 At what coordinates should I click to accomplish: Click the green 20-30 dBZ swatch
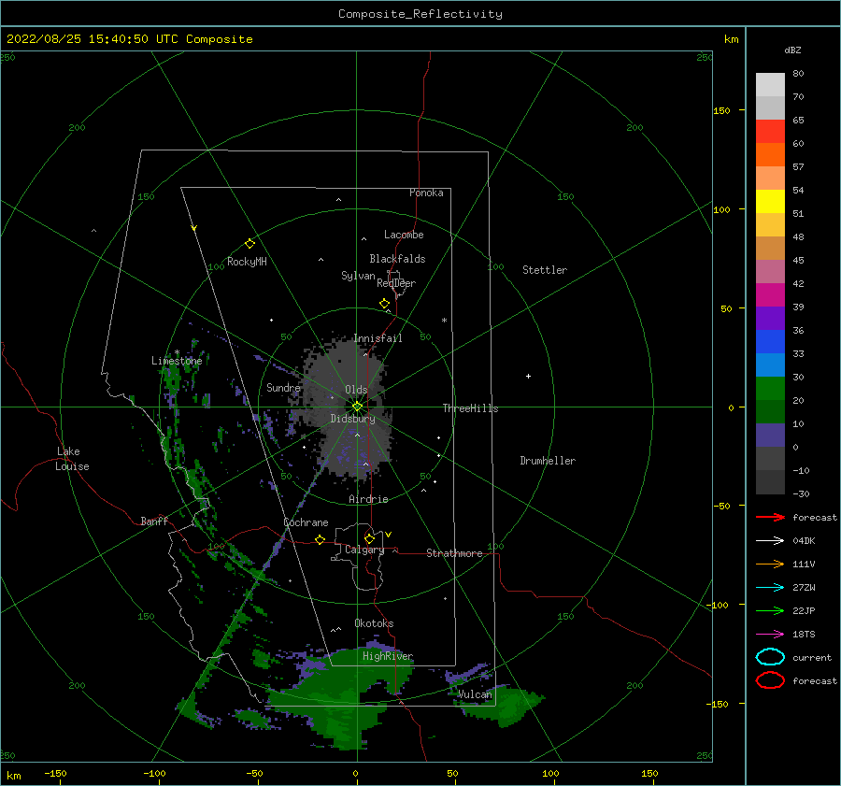point(770,388)
